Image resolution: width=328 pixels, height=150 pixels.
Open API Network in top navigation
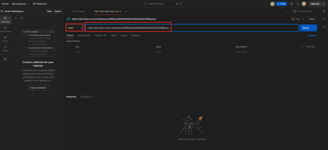click(40, 4)
